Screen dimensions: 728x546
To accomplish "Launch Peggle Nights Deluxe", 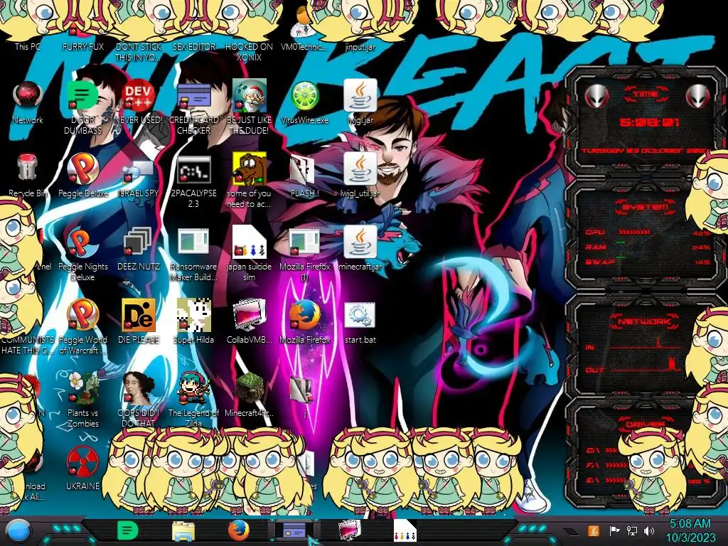I will point(82,255).
